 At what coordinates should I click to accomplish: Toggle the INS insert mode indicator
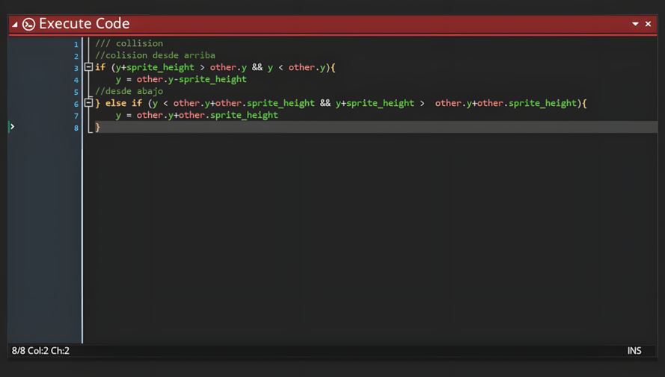634,351
